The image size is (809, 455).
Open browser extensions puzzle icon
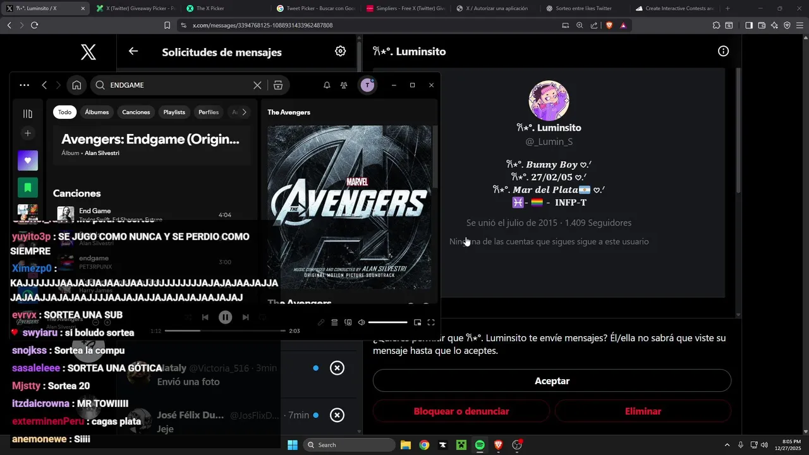tap(716, 25)
